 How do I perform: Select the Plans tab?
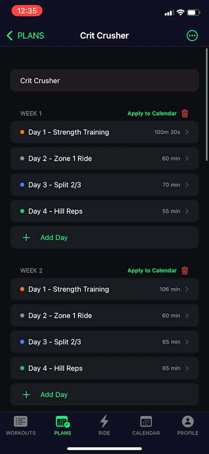tap(63, 426)
